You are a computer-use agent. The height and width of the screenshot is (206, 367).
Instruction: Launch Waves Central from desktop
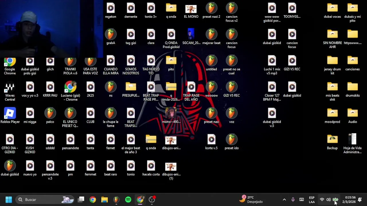click(10, 92)
